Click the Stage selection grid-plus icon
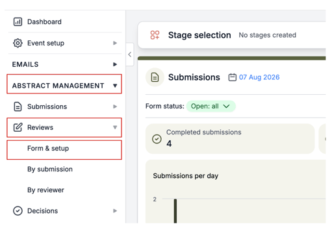The width and height of the screenshot is (334, 237). click(x=155, y=35)
